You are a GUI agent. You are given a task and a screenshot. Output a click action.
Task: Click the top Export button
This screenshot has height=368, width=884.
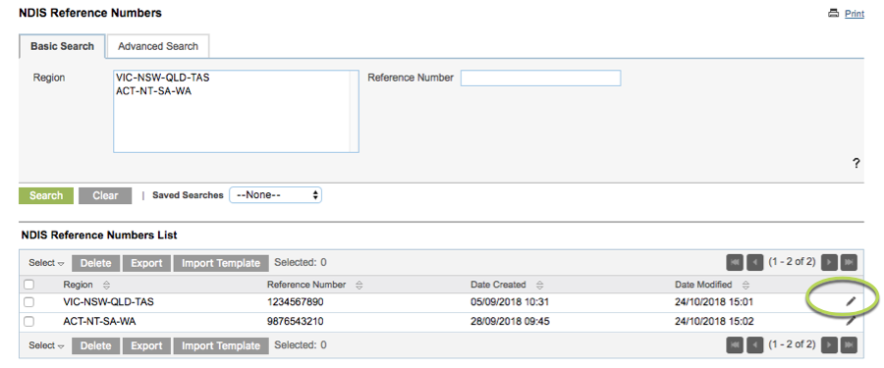click(x=146, y=263)
